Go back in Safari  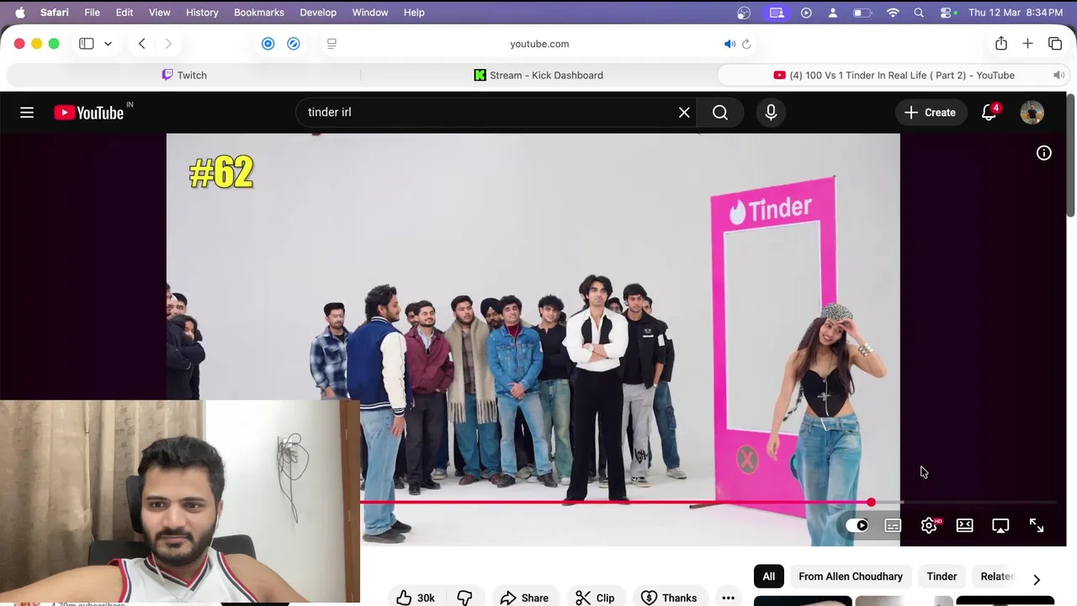tap(141, 44)
